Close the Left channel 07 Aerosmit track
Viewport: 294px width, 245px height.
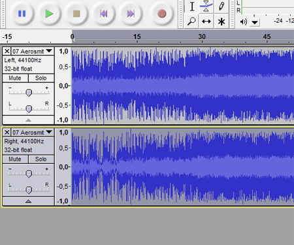point(7,51)
